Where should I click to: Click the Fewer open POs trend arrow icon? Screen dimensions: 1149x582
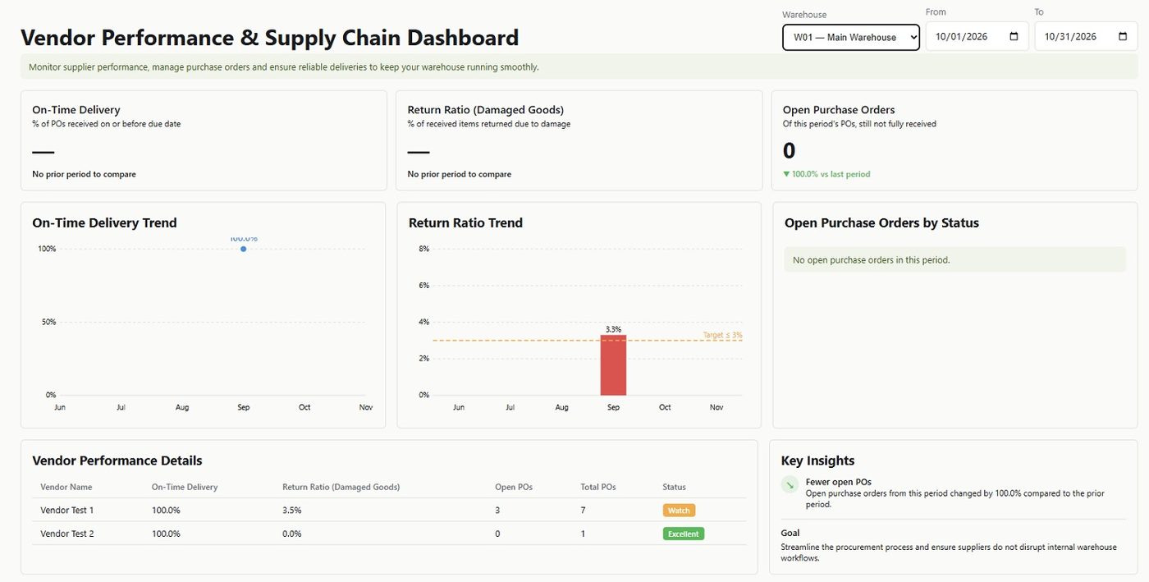pyautogui.click(x=790, y=485)
